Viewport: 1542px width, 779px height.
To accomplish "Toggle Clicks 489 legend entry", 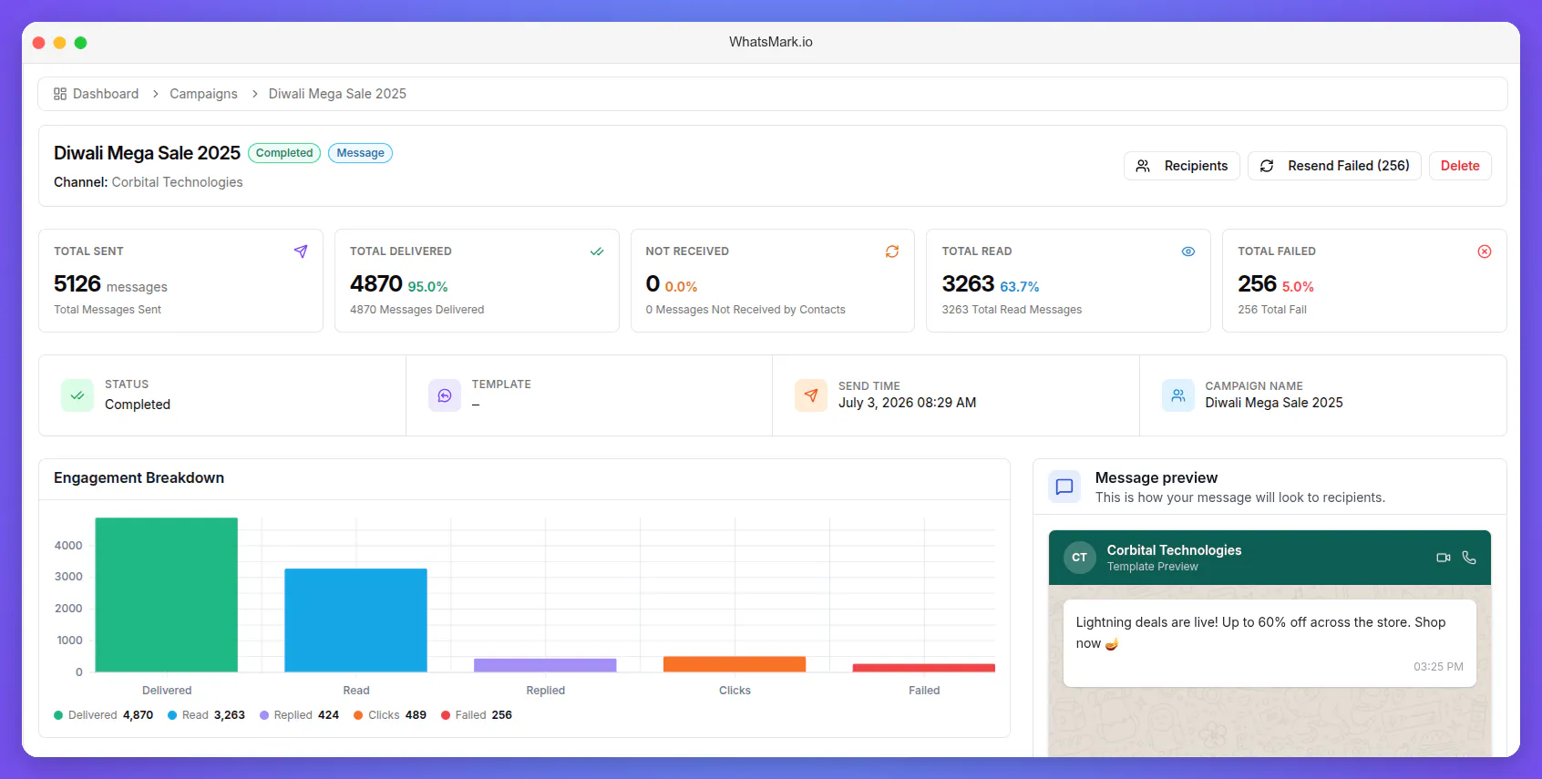I will [390, 715].
